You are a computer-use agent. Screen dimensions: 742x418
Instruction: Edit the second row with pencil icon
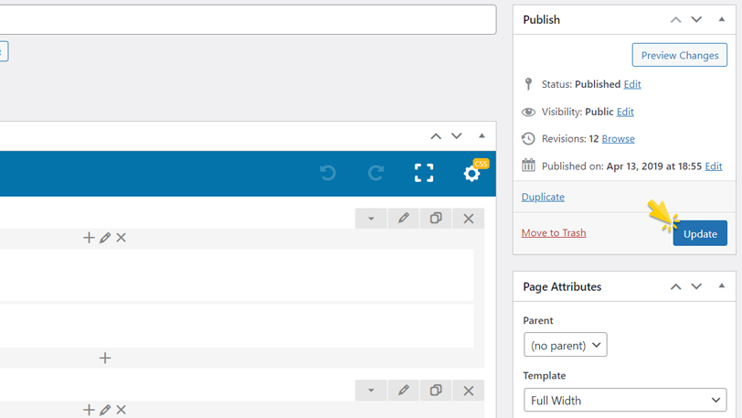coord(403,391)
